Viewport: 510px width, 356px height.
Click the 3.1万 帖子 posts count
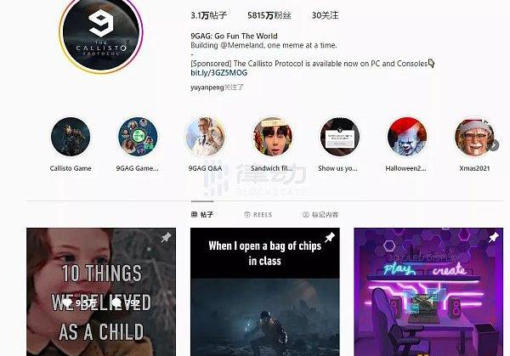coord(208,15)
